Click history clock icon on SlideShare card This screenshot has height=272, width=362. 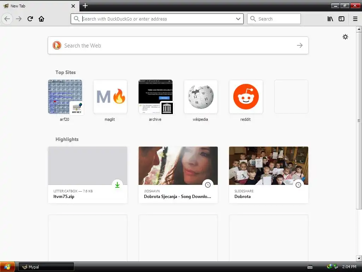298,185
